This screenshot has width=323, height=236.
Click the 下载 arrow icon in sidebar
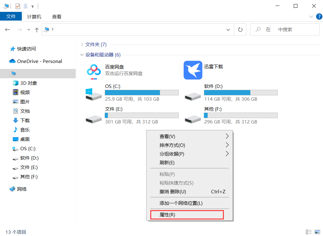(16, 120)
